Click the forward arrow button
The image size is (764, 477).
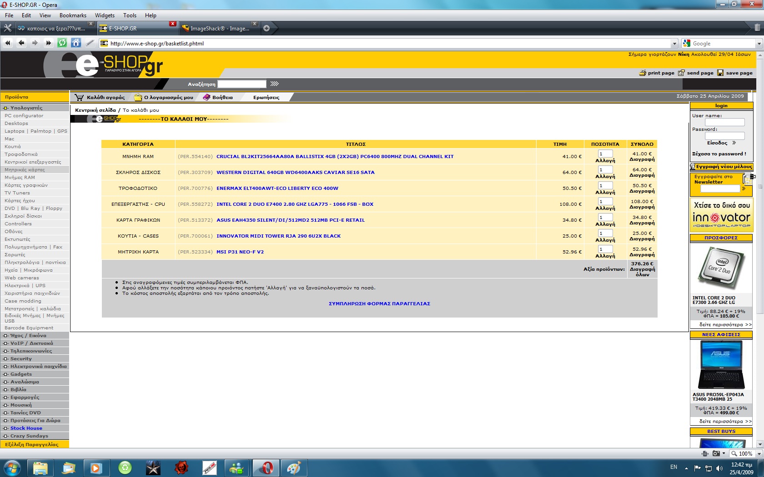35,43
